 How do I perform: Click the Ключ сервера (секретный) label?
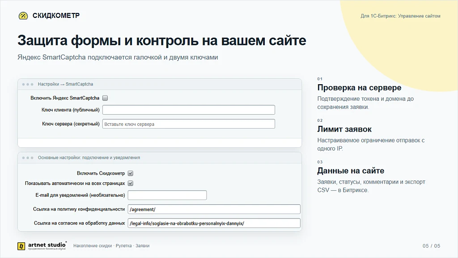coord(71,124)
